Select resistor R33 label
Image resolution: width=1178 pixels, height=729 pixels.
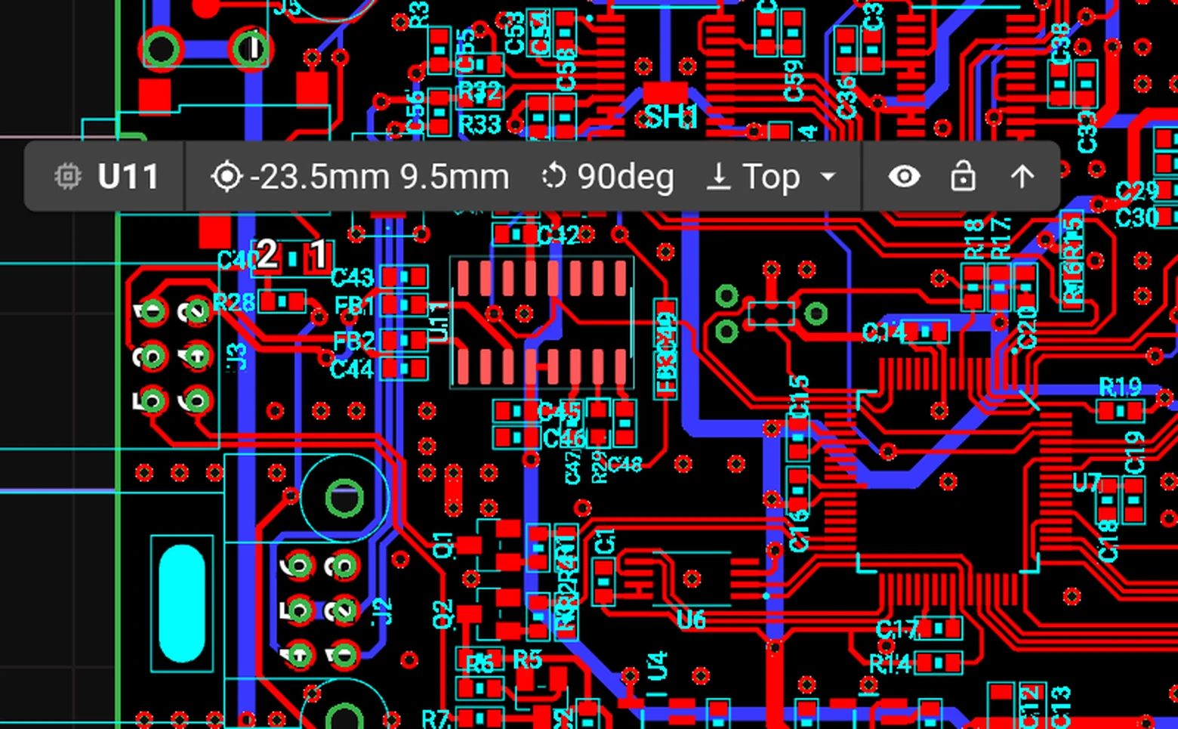click(480, 124)
